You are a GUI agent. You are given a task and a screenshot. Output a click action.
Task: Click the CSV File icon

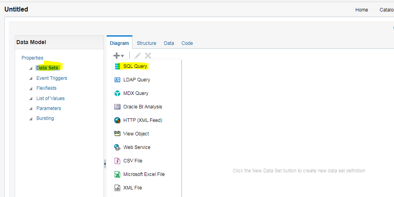click(117, 161)
